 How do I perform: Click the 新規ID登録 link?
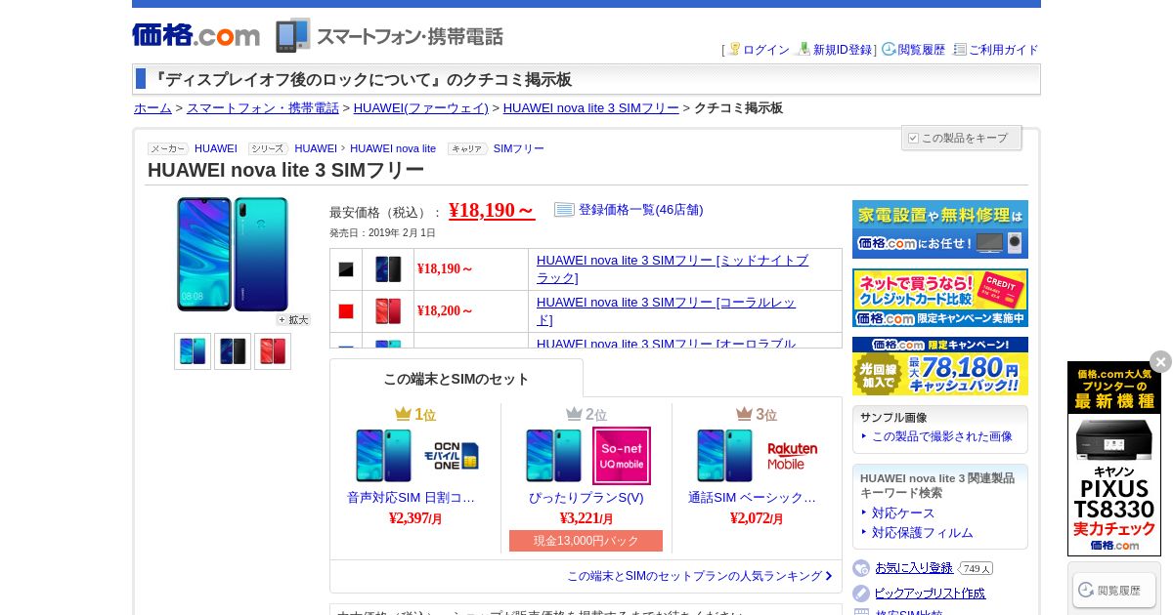[x=843, y=50]
